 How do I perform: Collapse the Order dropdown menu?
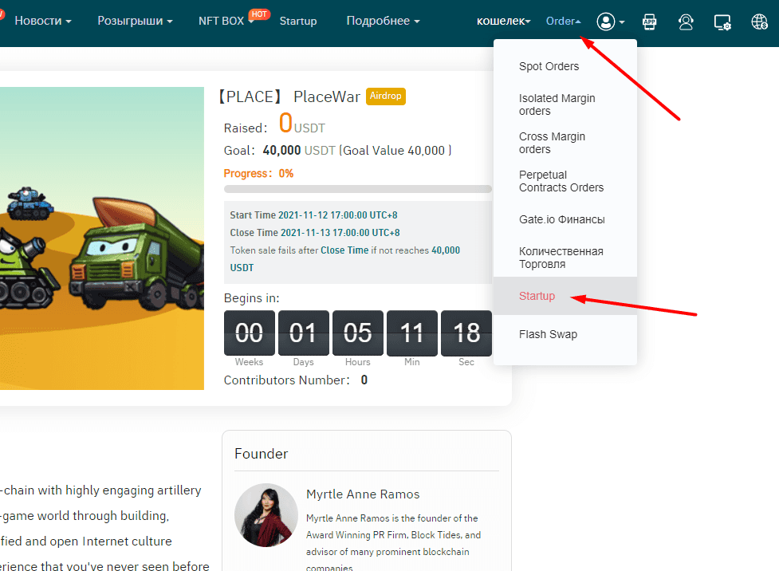click(564, 21)
